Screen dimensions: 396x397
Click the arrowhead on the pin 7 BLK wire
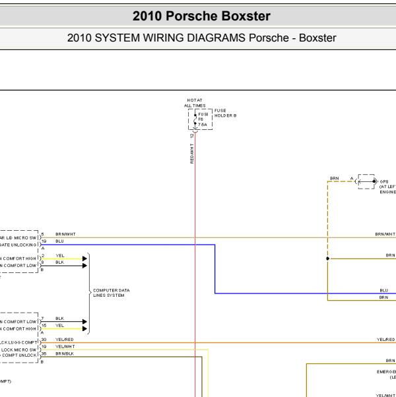(84, 322)
